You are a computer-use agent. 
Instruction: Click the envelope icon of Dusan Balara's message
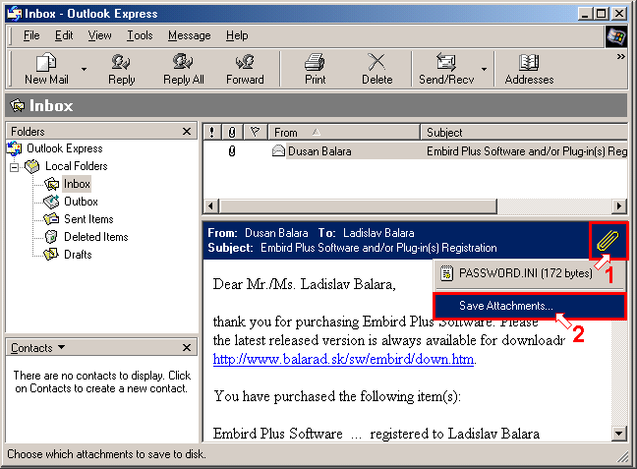[x=278, y=150]
